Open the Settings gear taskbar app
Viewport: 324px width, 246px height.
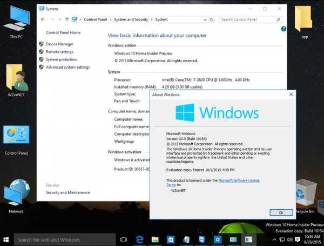pos(218,240)
